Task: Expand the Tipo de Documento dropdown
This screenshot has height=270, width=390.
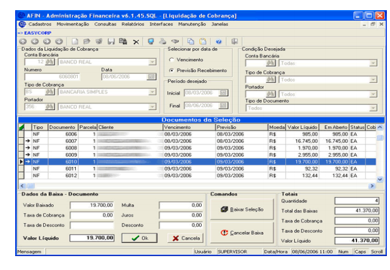Action: pyautogui.click(x=373, y=108)
